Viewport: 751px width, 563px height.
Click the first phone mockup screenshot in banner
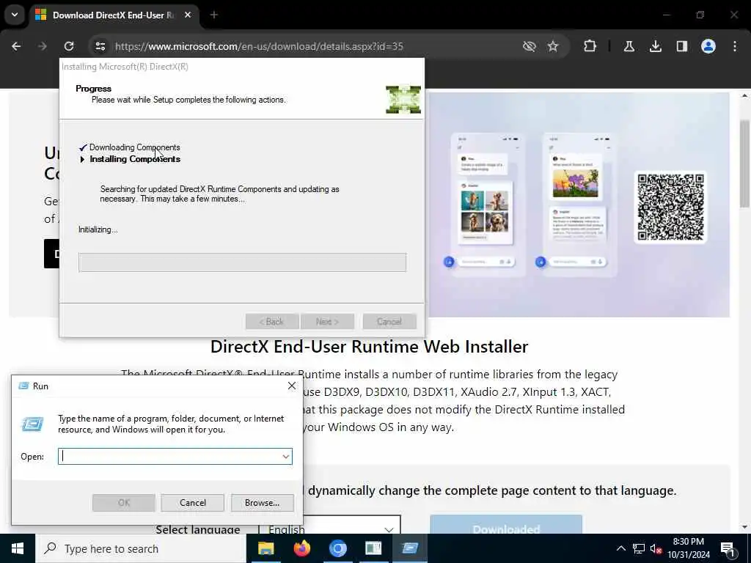click(487, 205)
